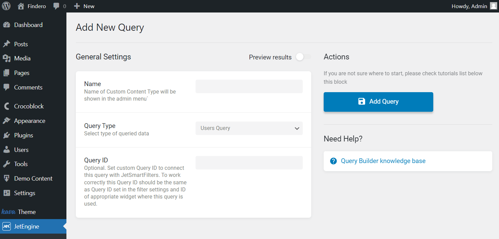499x239 pixels.
Task: Open the comments bubble icon in admin bar
Action: 56,6
